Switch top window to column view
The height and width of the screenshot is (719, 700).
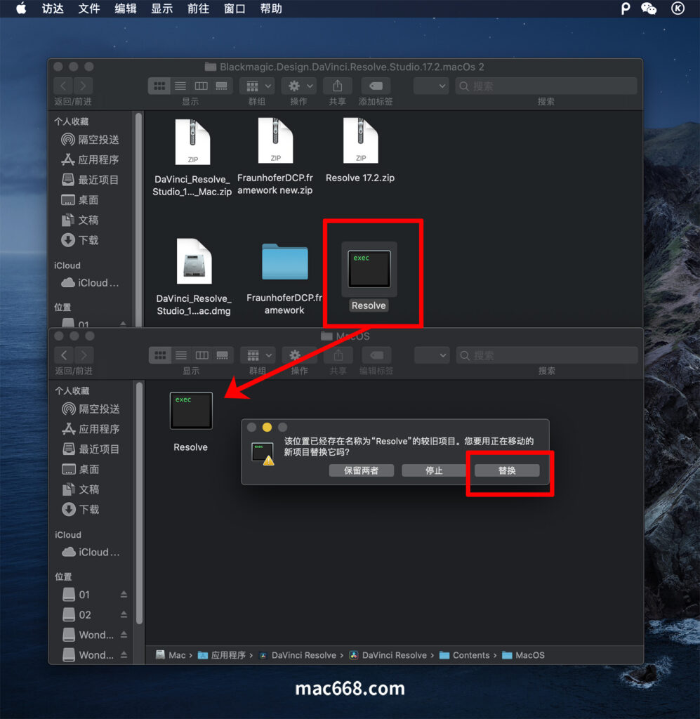[202, 86]
